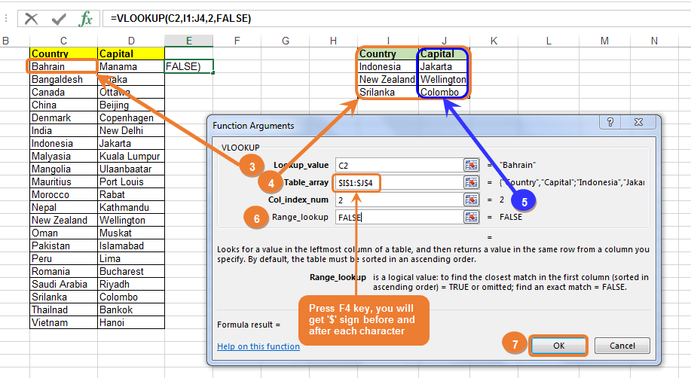The image size is (691, 378).
Task: Click the Cancel entry X icon in formula bar
Action: point(32,19)
